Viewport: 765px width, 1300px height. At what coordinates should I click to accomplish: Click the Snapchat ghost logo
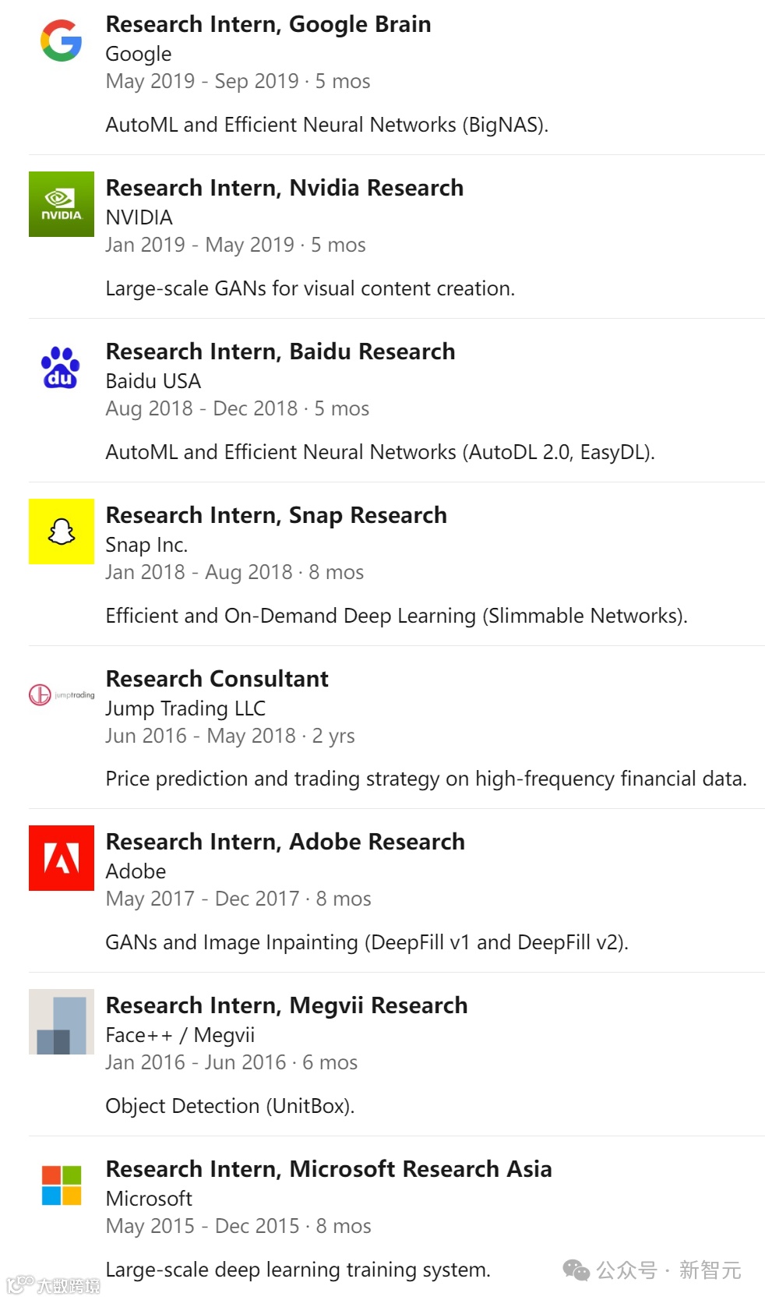coord(61,532)
